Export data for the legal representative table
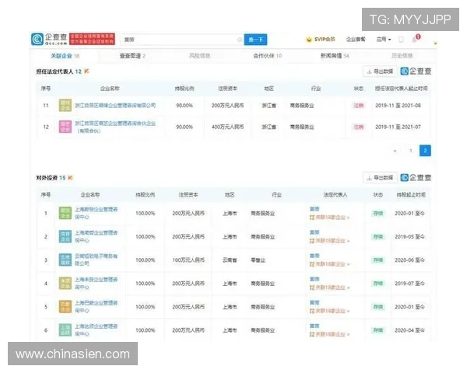Viewport: 467px width, 373px height. point(380,71)
